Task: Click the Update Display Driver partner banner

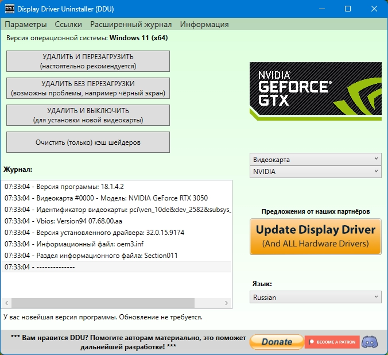Action: pyautogui.click(x=316, y=237)
